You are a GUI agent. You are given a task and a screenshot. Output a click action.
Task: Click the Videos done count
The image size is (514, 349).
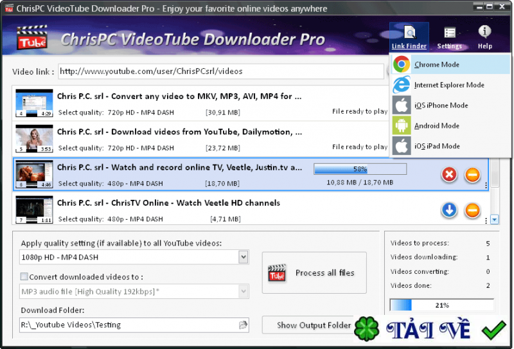(488, 286)
